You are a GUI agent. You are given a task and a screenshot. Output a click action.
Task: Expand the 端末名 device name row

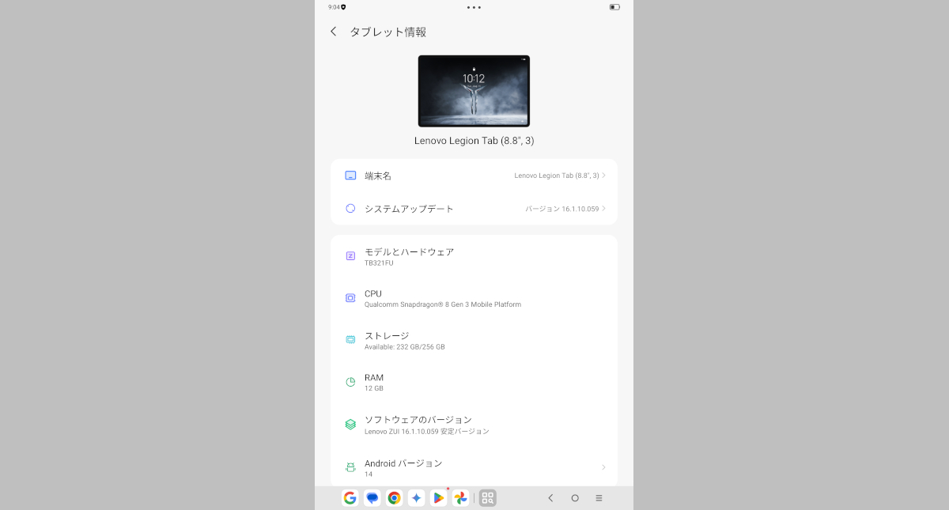click(x=603, y=176)
